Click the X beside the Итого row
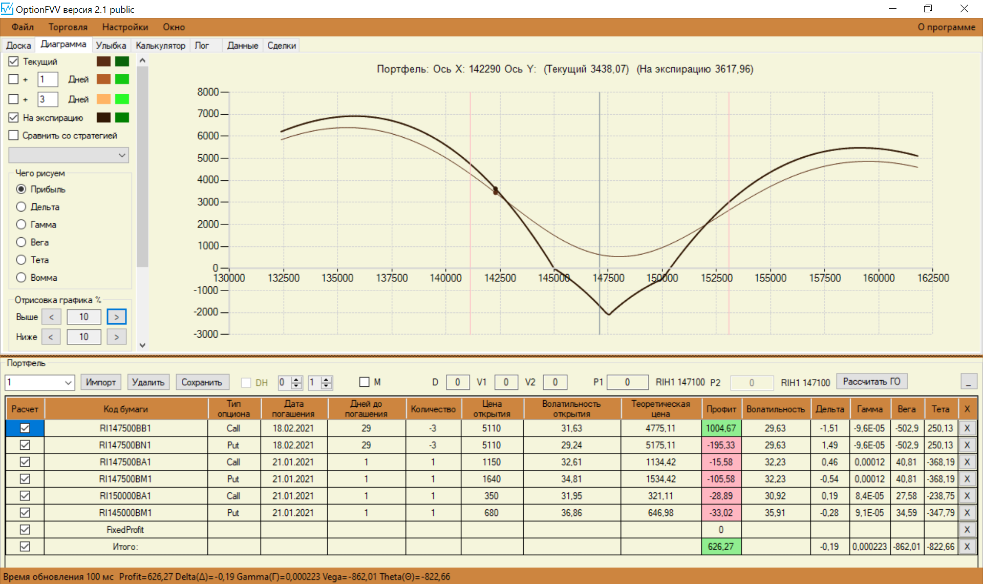The height and width of the screenshot is (584, 983). tap(967, 547)
